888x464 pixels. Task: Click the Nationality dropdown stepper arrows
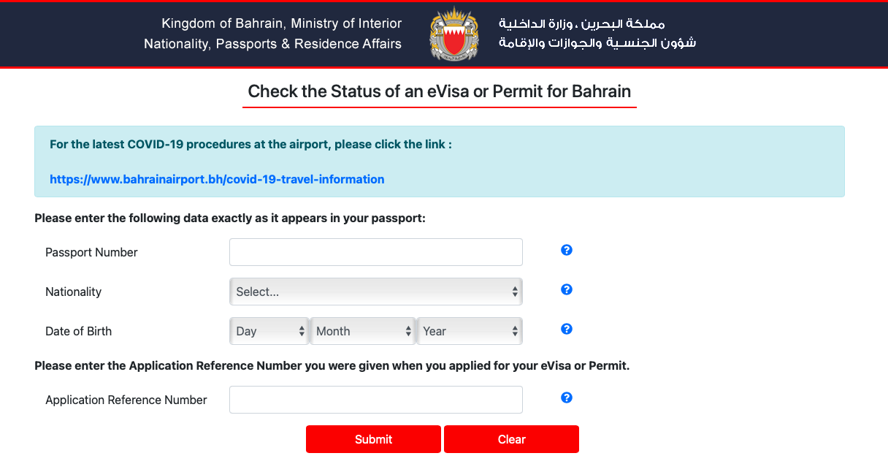pos(516,291)
